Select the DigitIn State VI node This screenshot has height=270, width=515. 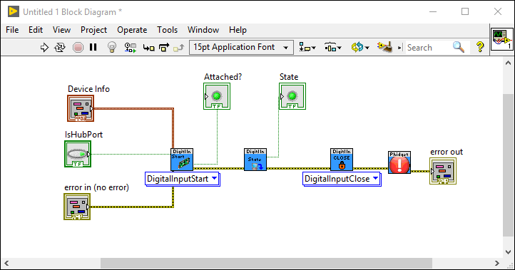point(255,160)
